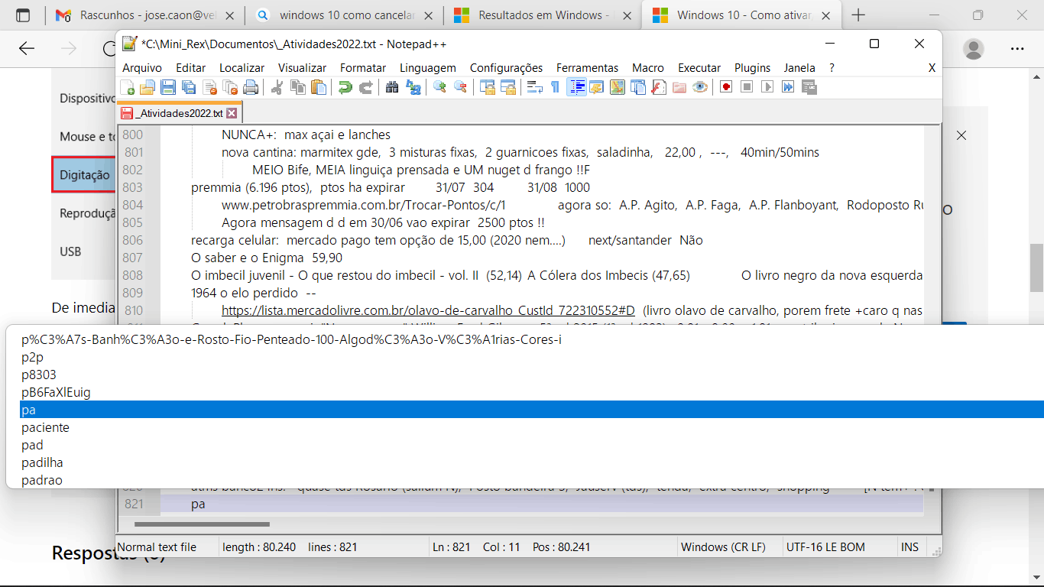Viewport: 1044px width, 587px height.
Task: Zoom out using magnifier minus icon
Action: click(x=461, y=87)
